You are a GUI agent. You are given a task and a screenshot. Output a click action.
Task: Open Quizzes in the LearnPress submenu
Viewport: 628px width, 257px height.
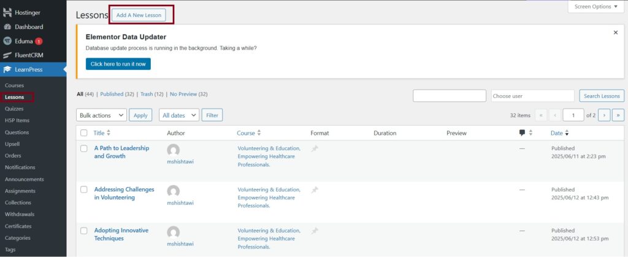click(14, 109)
